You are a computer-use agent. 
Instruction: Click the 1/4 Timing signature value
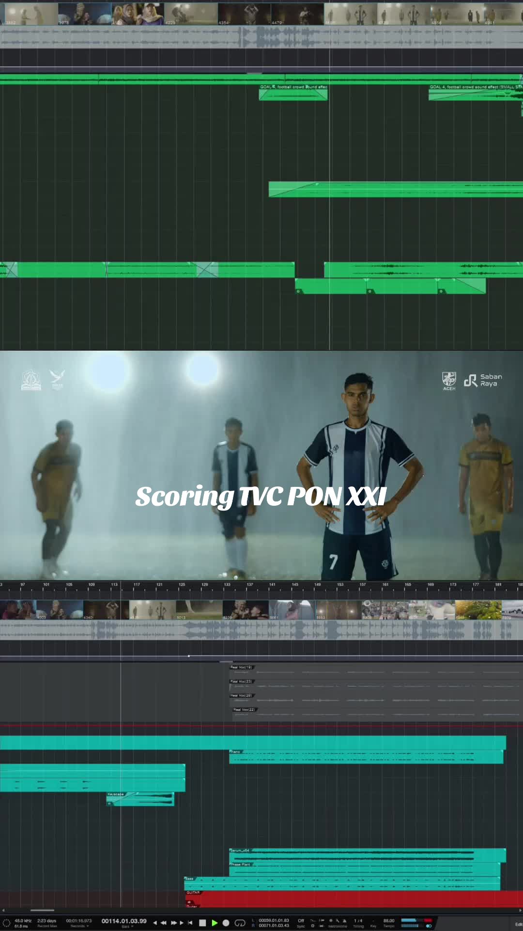(x=358, y=920)
